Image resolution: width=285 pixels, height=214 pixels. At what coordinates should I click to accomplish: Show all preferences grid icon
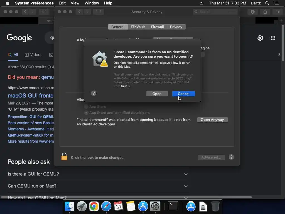click(x=99, y=12)
